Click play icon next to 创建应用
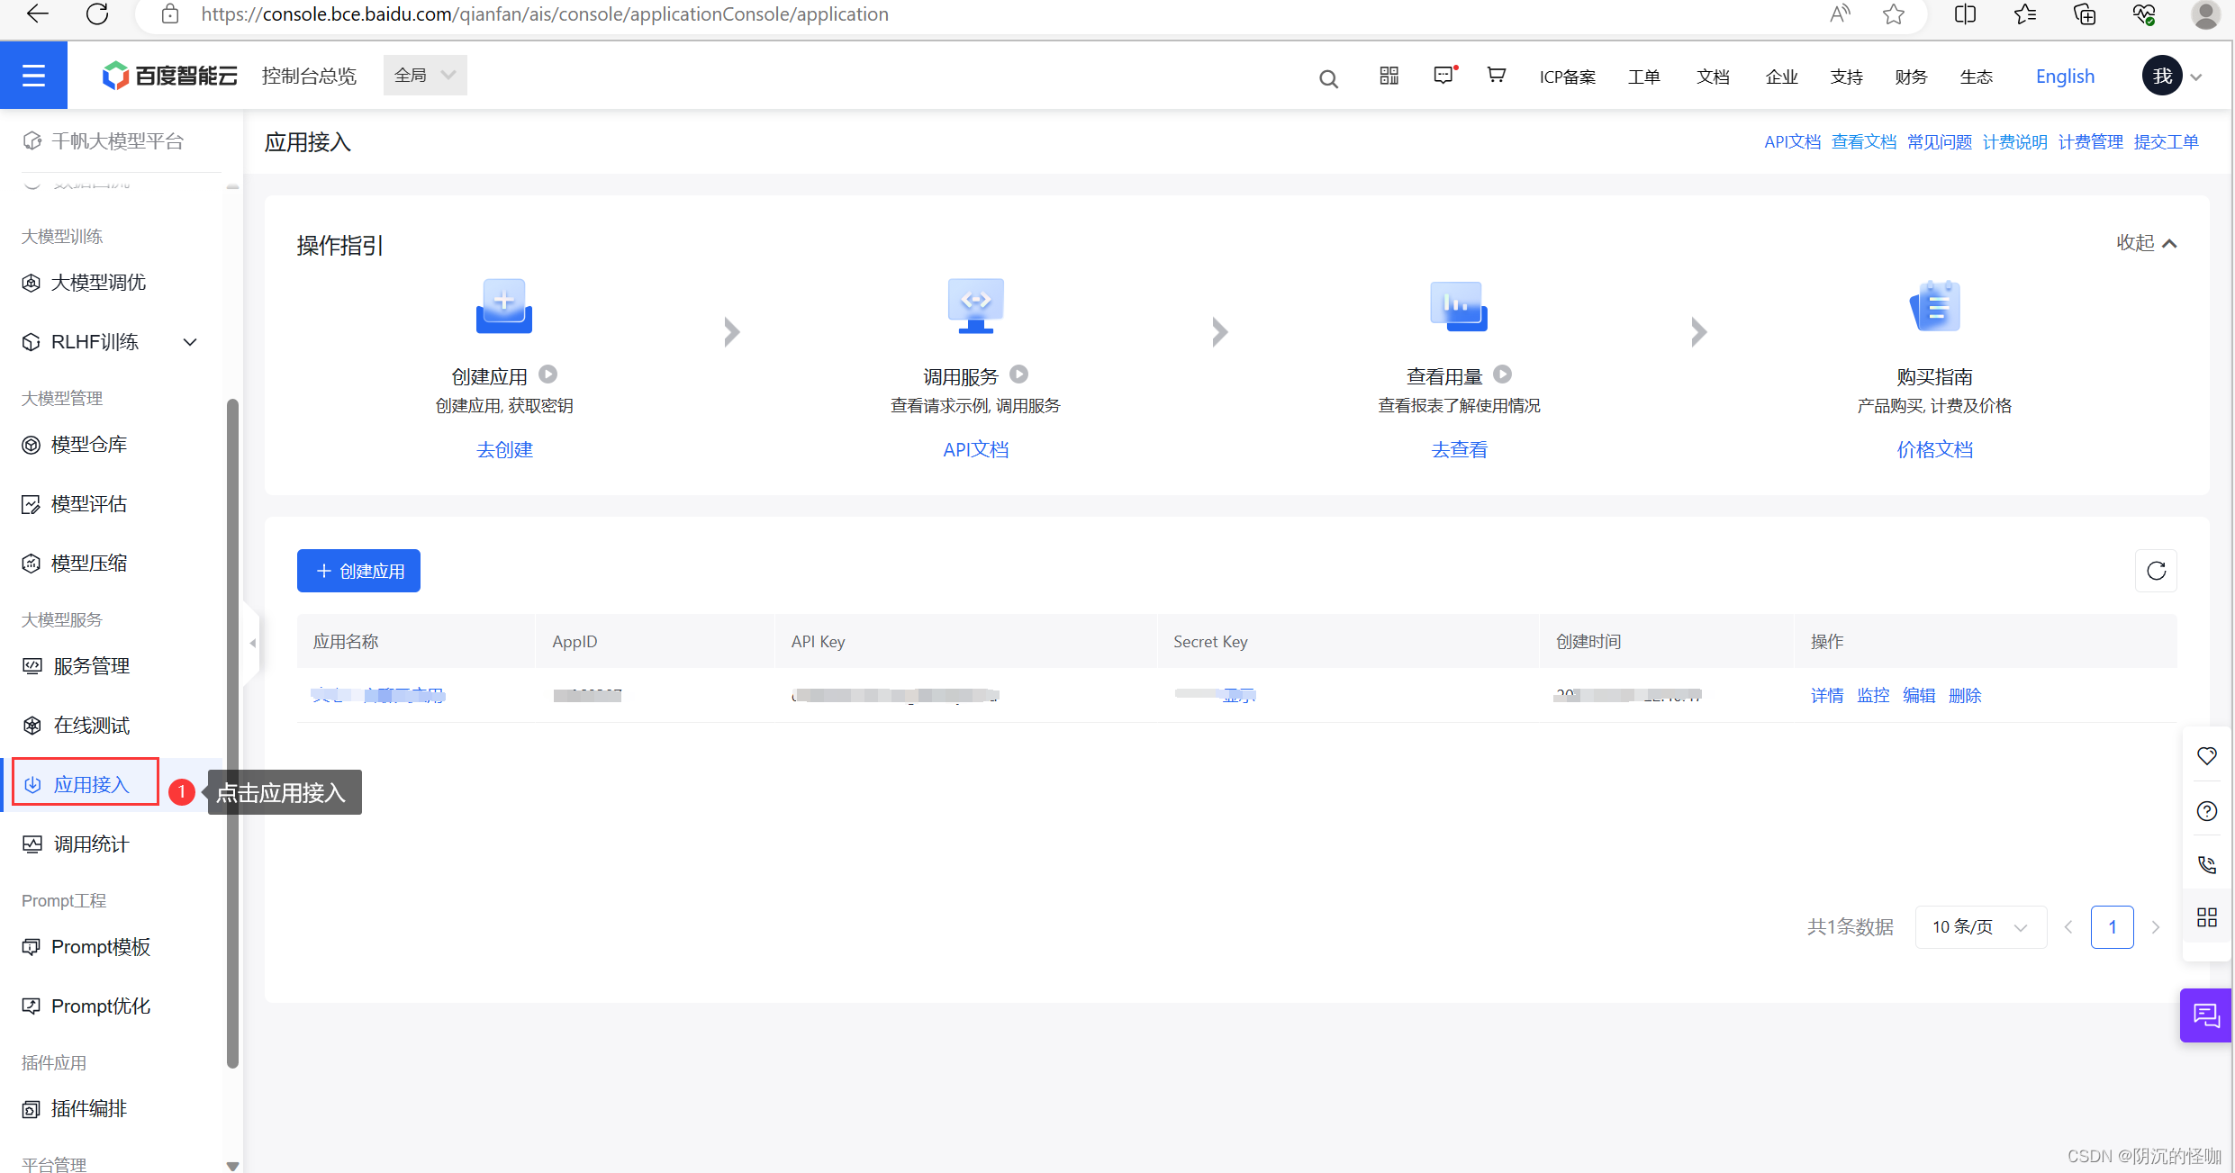Viewport: 2235px width, 1173px height. point(547,374)
